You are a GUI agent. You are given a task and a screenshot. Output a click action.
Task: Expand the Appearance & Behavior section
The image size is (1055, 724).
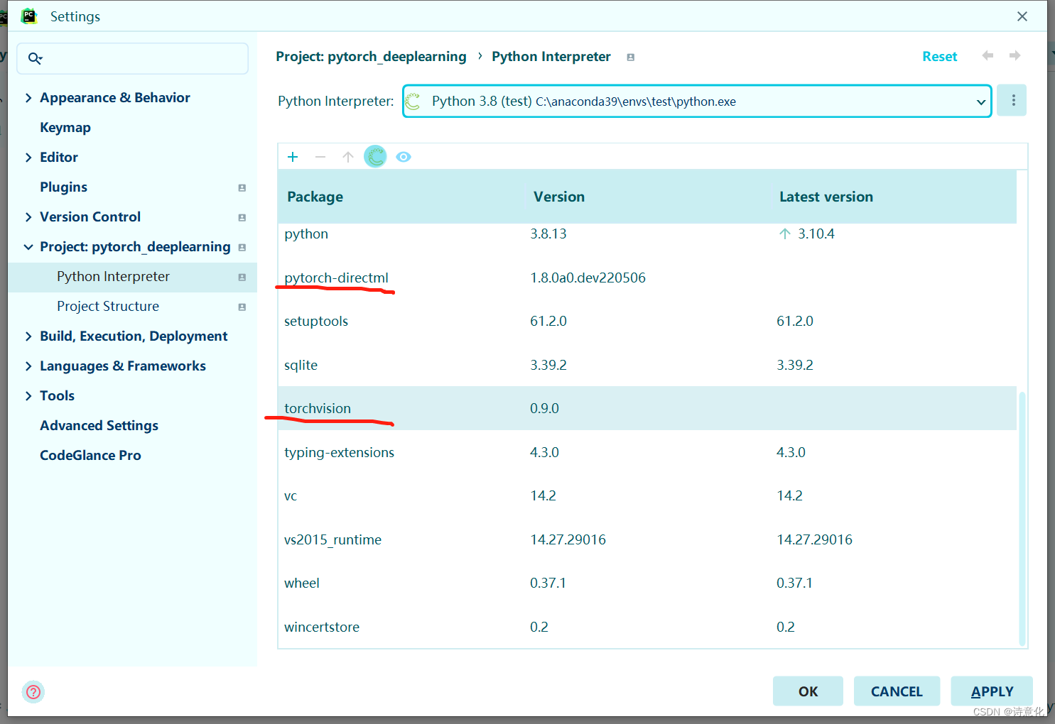tap(28, 97)
